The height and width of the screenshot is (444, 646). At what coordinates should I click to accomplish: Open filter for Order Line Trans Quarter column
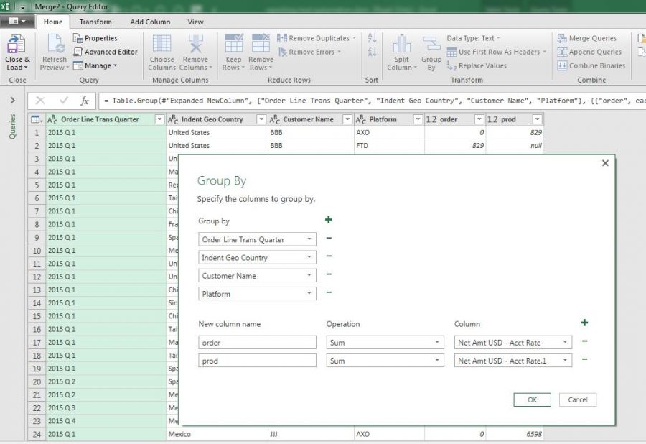pos(159,119)
